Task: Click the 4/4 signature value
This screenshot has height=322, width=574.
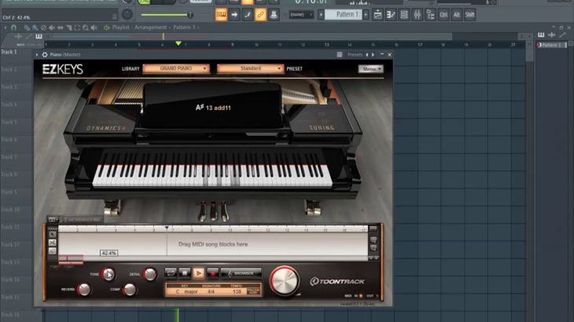Action: tap(211, 291)
